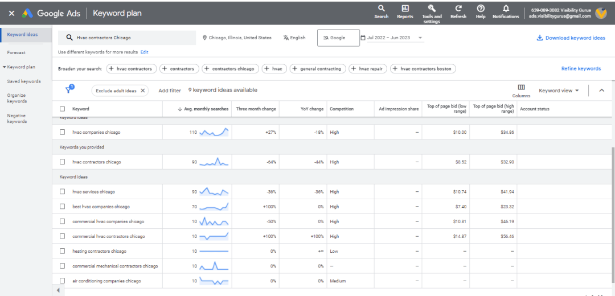Close the Keyword plan with the X icon

coord(12,13)
